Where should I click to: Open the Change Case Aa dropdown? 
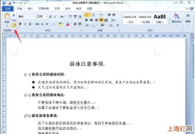62,17
